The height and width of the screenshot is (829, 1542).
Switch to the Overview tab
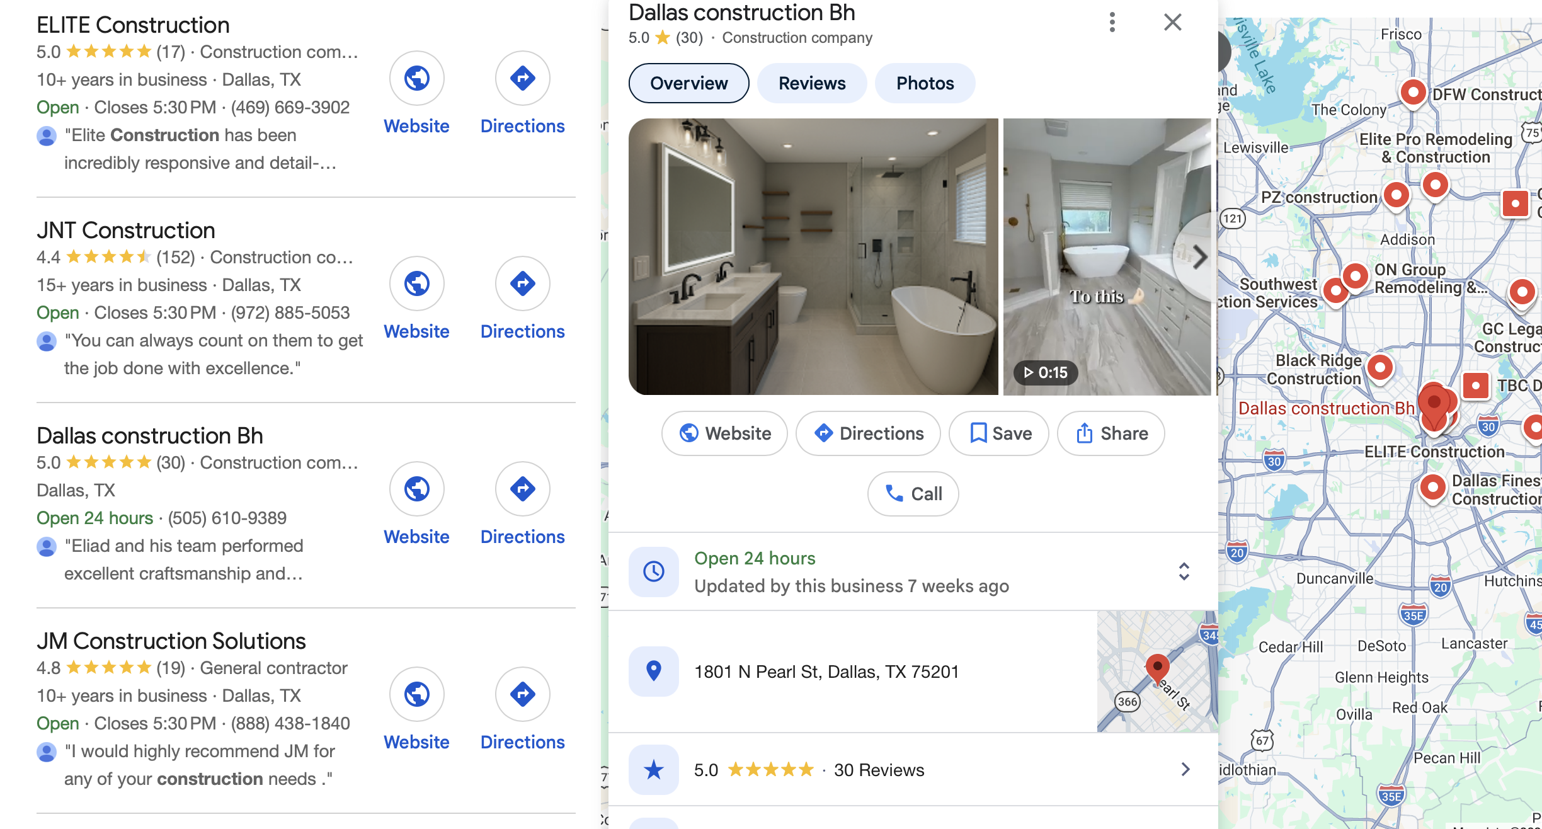click(x=689, y=83)
